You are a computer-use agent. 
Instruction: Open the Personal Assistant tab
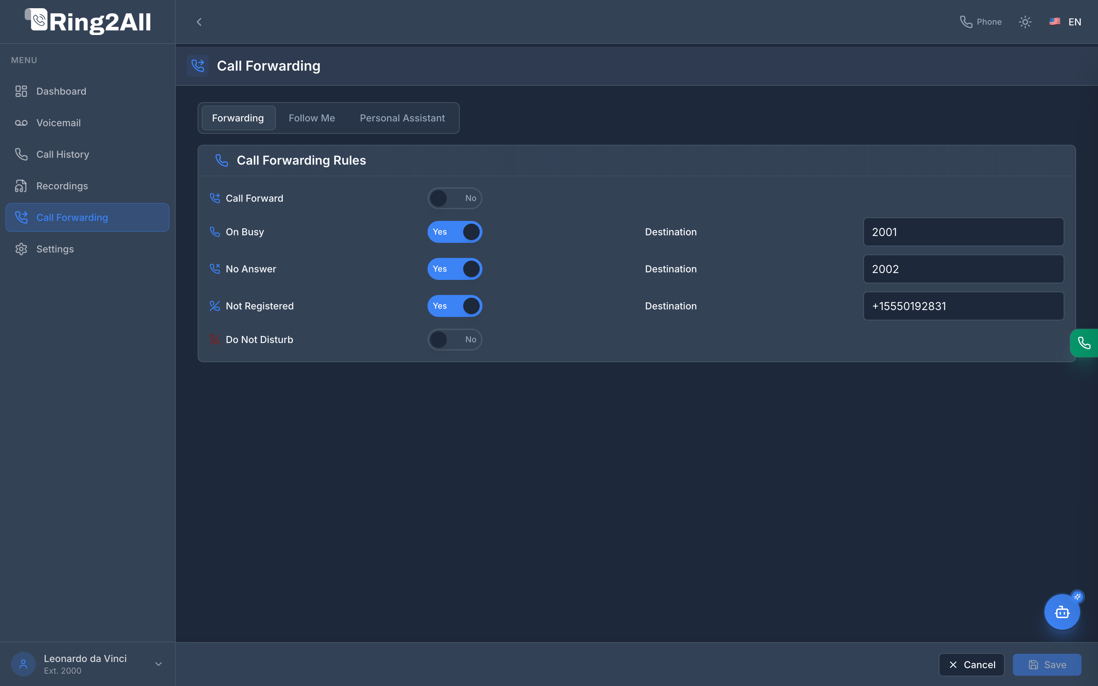click(402, 118)
